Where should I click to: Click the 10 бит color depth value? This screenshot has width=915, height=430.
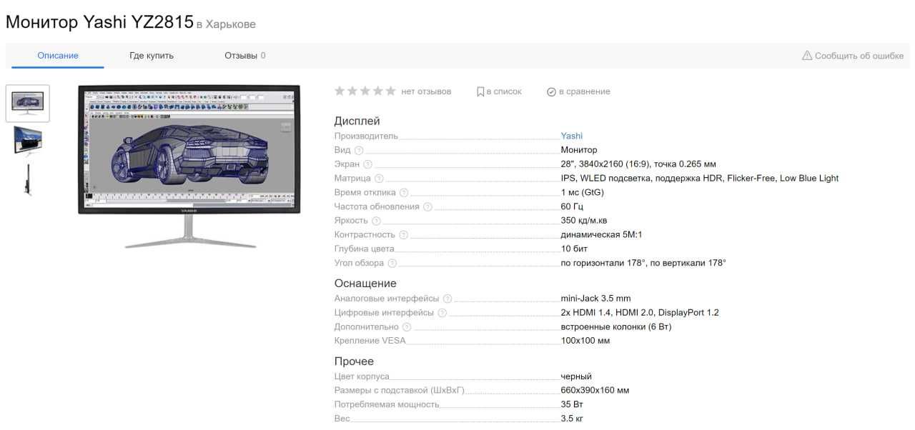[573, 249]
